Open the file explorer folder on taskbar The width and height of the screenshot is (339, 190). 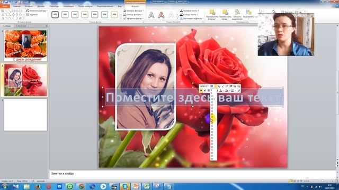[26, 186]
